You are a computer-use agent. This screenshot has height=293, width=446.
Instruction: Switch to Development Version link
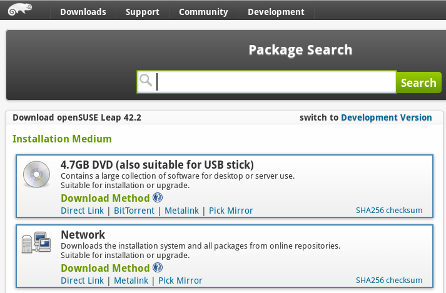click(x=386, y=117)
